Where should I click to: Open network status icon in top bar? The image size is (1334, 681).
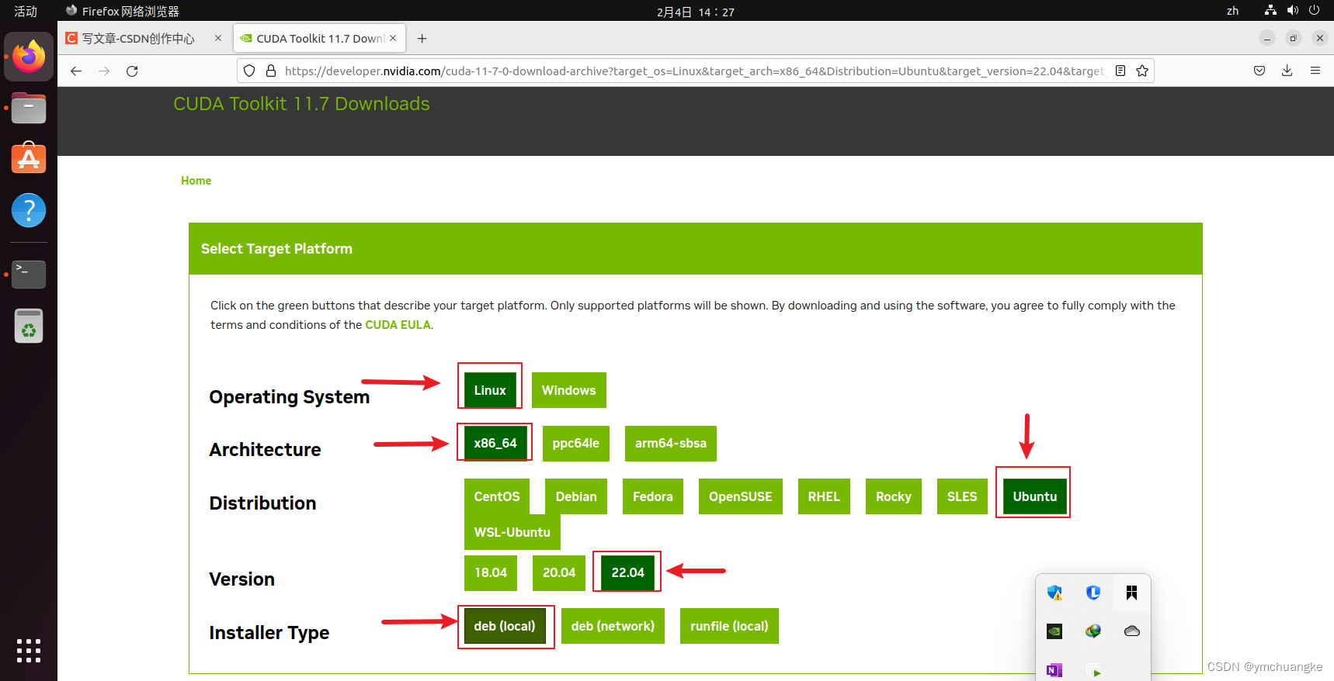(1270, 10)
